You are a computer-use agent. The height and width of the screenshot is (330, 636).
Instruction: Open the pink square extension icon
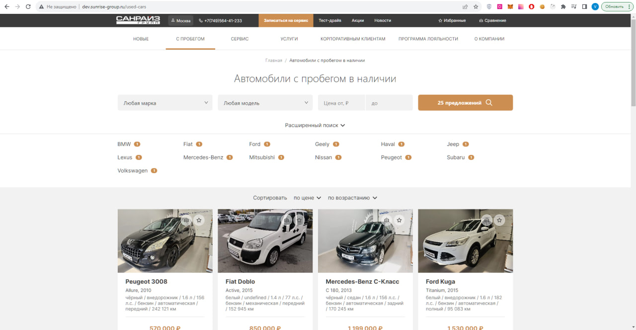(499, 7)
